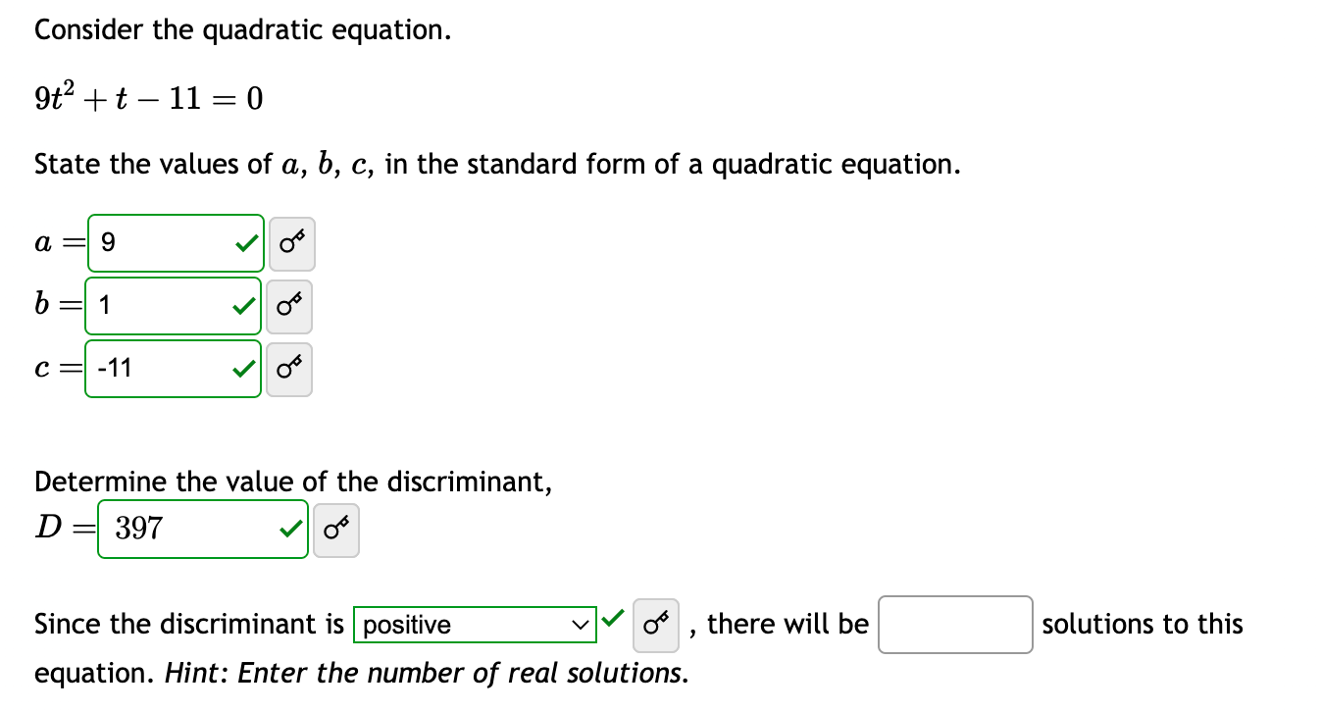The width and height of the screenshot is (1321, 711).
Task: Click the key icon next to c = -11
Action: 289,370
